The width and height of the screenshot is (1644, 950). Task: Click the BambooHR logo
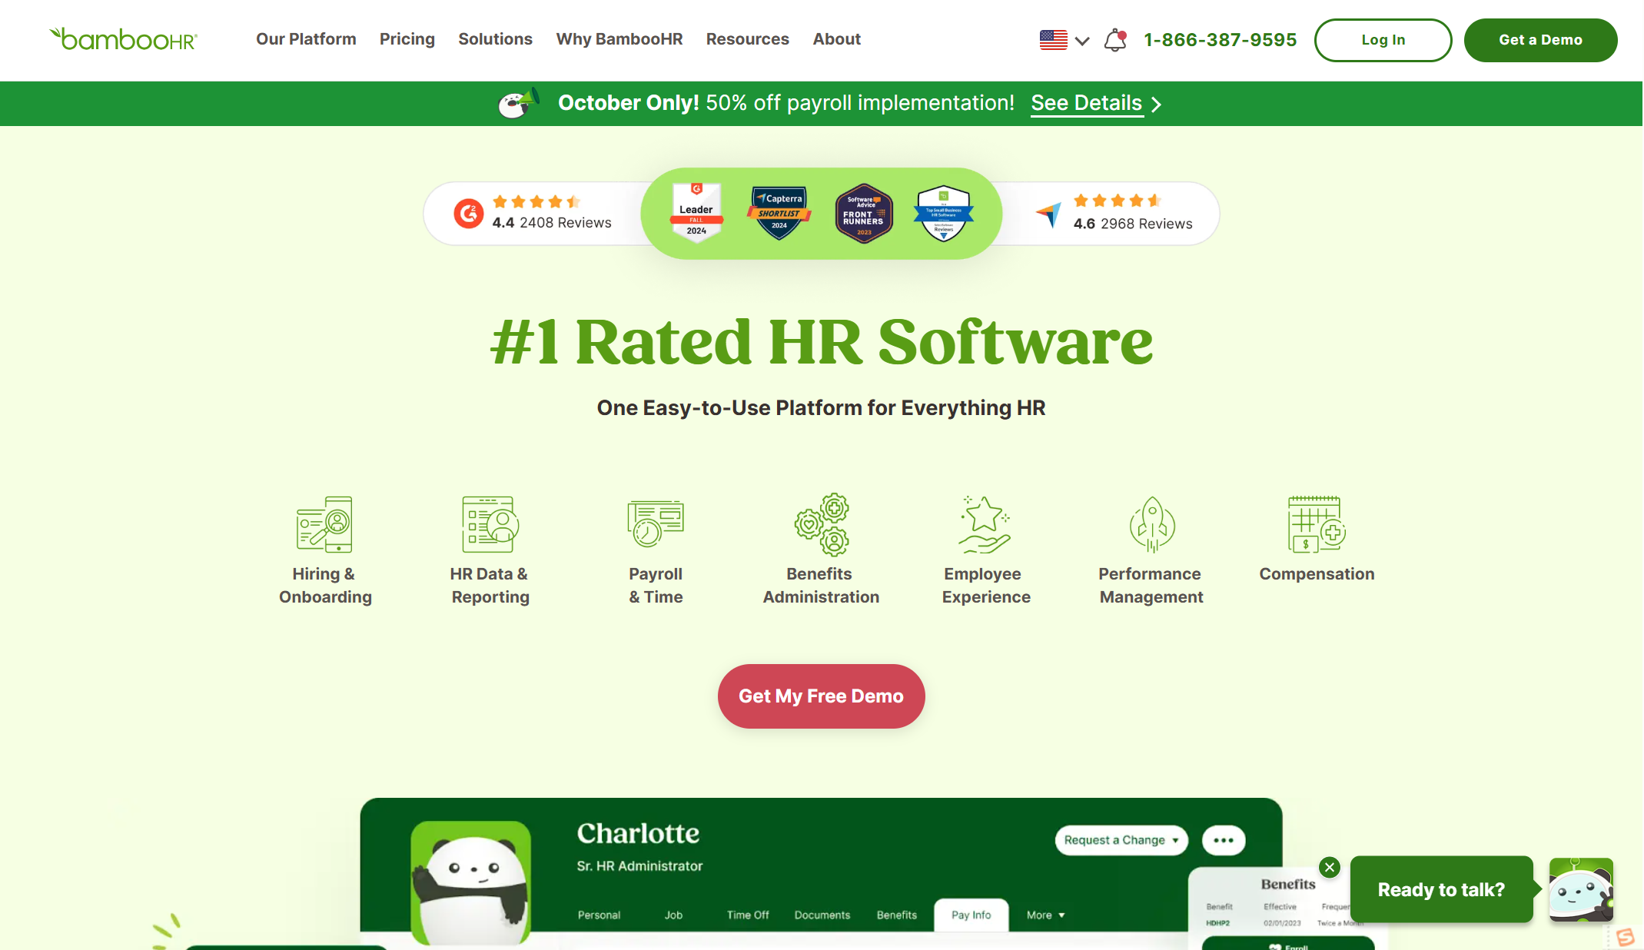tap(124, 39)
